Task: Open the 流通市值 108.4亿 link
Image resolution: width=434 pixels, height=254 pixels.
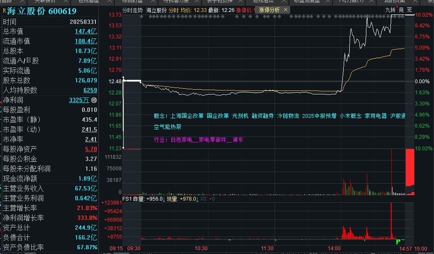Action: [86, 41]
